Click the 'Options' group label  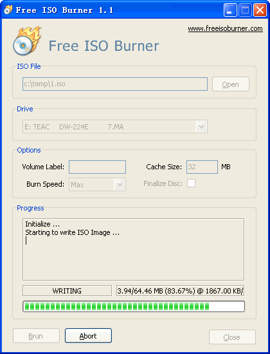(29, 150)
